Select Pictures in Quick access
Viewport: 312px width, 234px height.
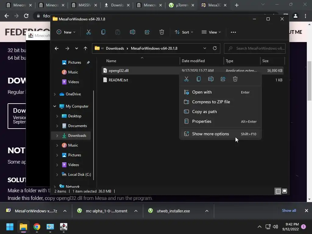74,62
